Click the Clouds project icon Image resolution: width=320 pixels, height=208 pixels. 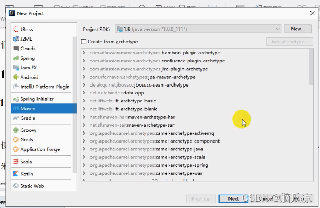coord(16,48)
